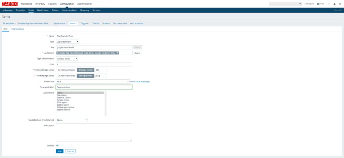Select "Do not keep trends" option
The height and width of the screenshot is (158, 344).
[66, 76]
